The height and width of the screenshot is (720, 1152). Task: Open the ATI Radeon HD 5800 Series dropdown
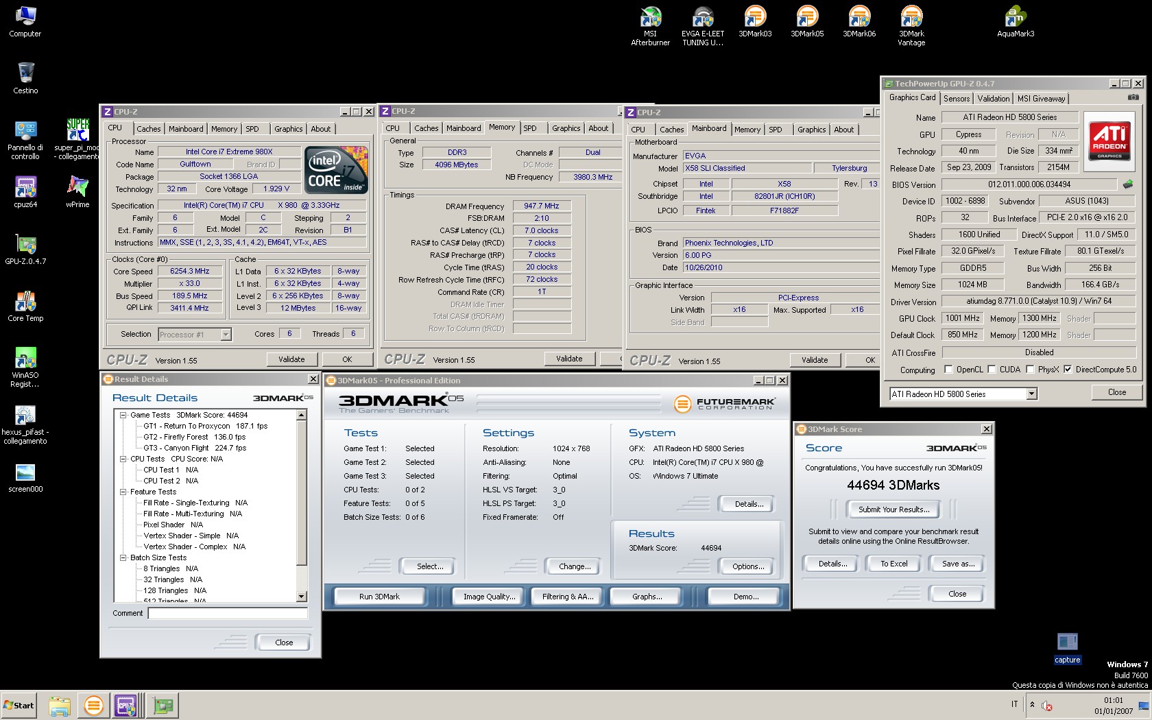pos(963,394)
